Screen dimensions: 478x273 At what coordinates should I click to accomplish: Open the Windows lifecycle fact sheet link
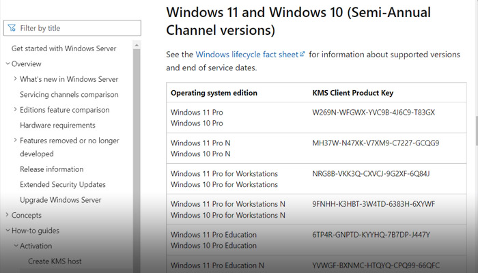(x=247, y=55)
